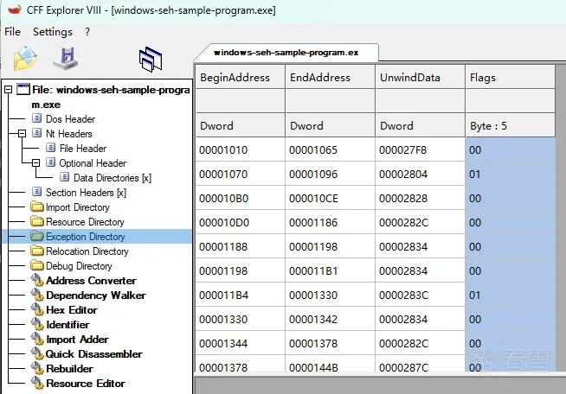The width and height of the screenshot is (566, 394).
Task: Click the Flags column header
Action: [510, 77]
